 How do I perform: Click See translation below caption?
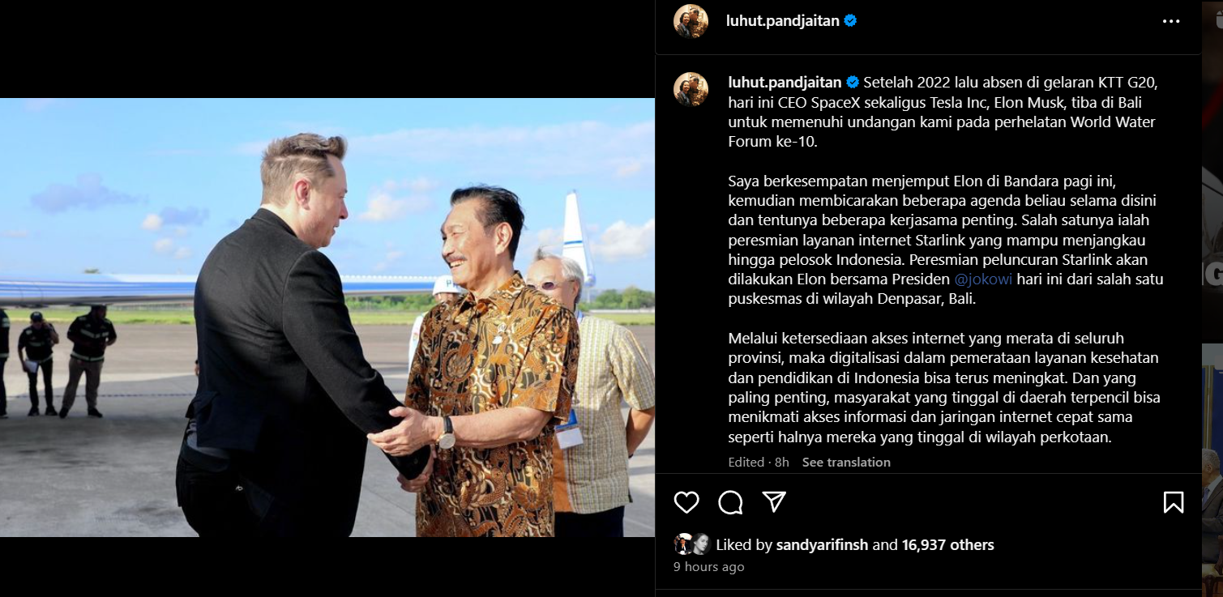tap(846, 463)
